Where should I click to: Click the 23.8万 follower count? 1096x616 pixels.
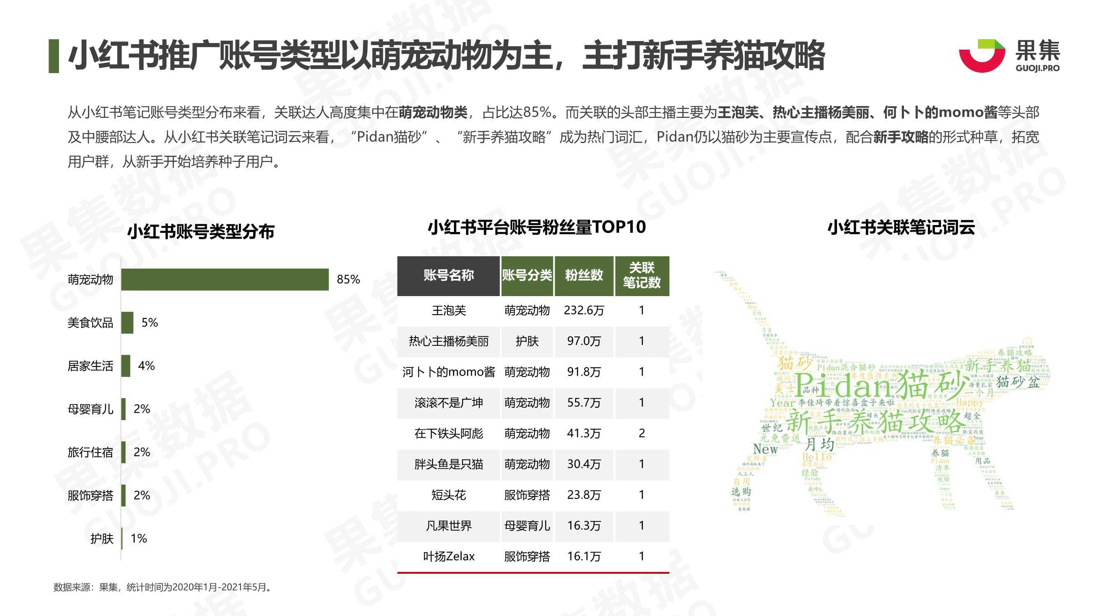[584, 495]
